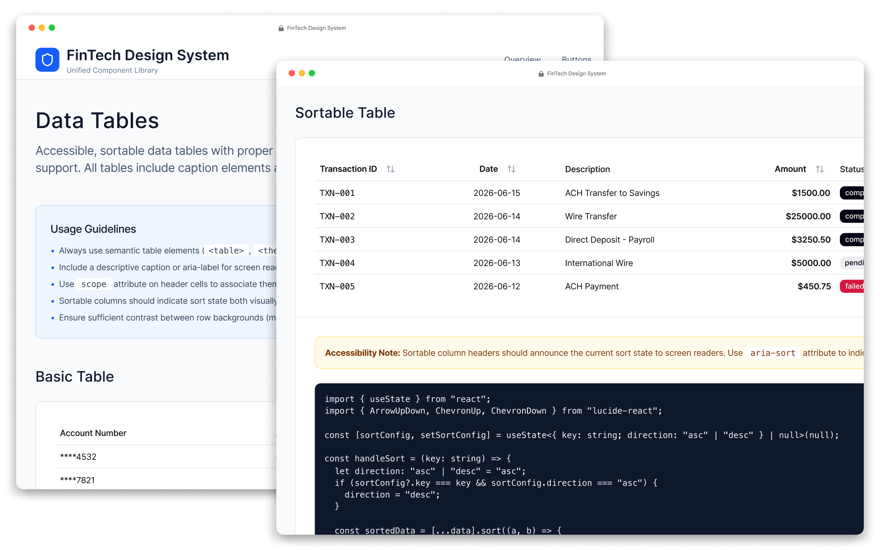880x550 pixels.
Task: Click the Unified Component Library subtitle
Action: point(112,70)
